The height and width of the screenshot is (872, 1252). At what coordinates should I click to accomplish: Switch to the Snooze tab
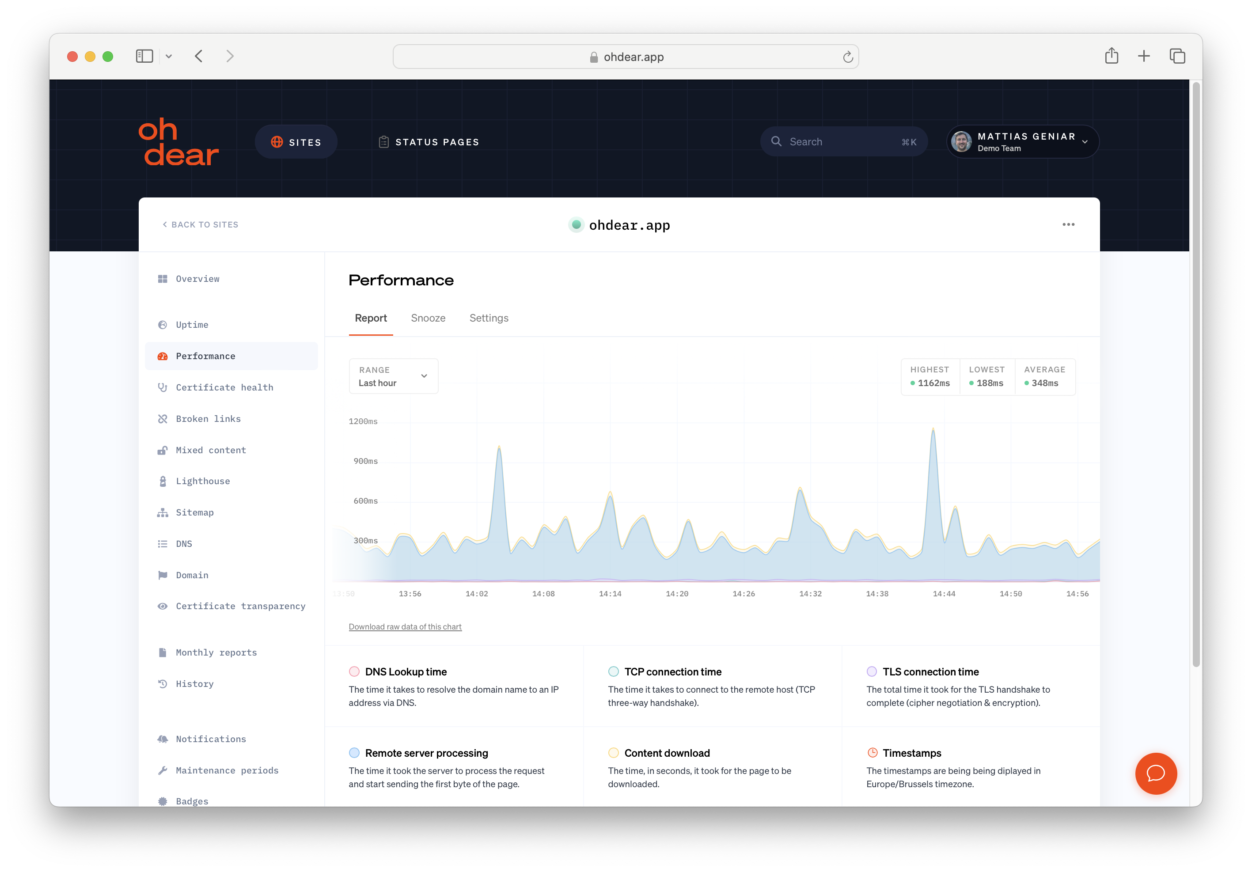[428, 318]
